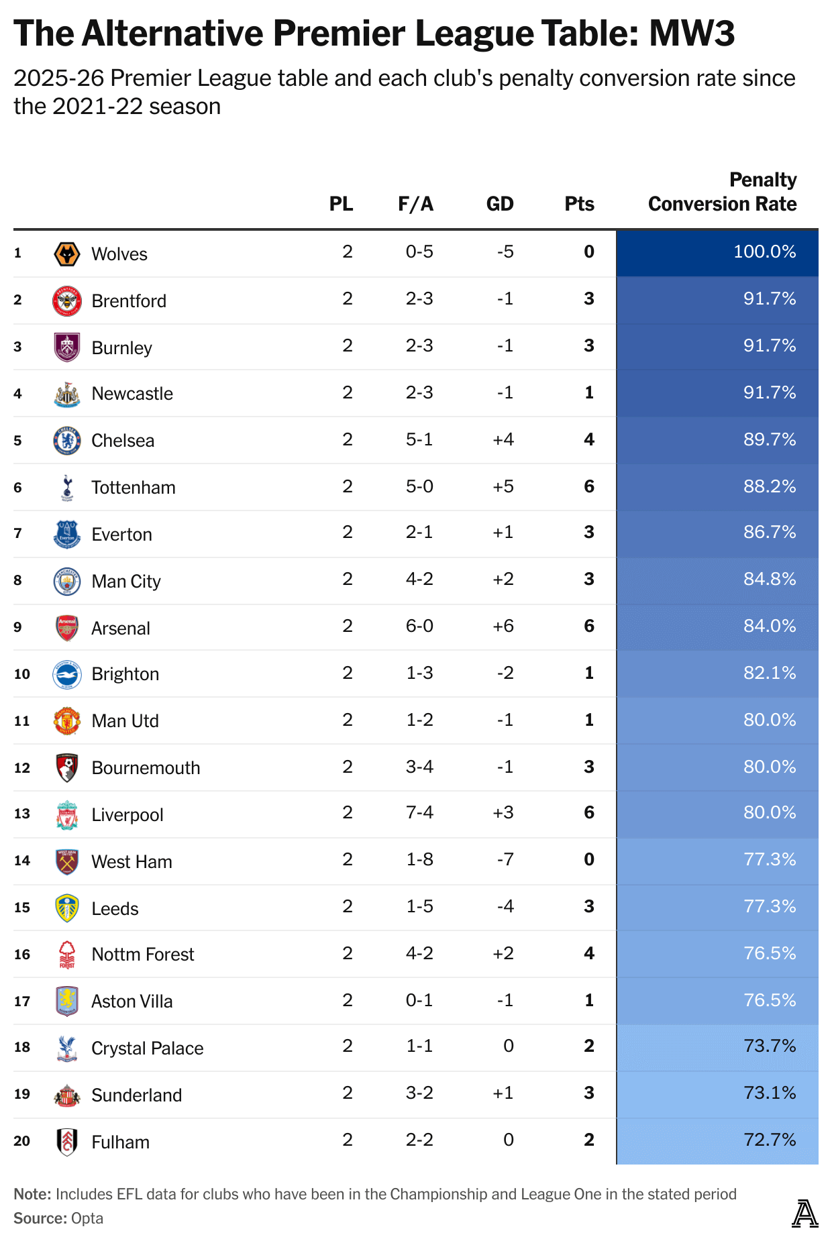Click the Newcastle team name
This screenshot has width=832, height=1241.
[x=132, y=394]
